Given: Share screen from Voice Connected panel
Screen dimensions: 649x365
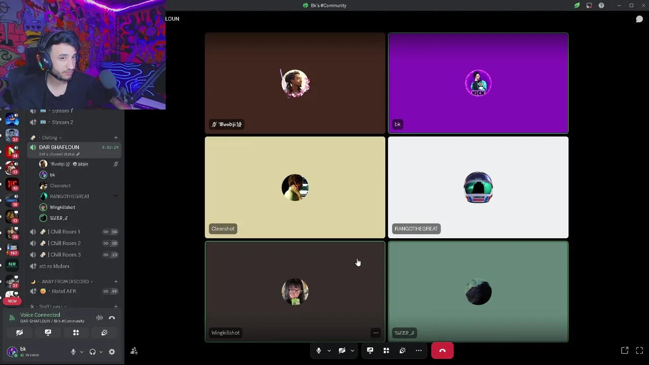Looking at the screenshot, I should (x=48, y=333).
